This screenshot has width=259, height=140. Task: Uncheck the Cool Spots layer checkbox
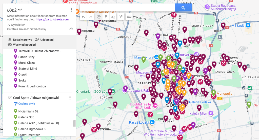10,98
